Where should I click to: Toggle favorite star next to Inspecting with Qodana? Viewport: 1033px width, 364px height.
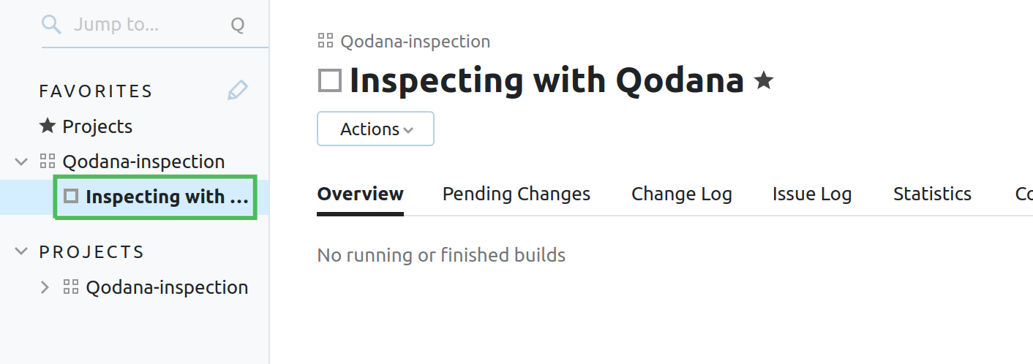(x=764, y=80)
